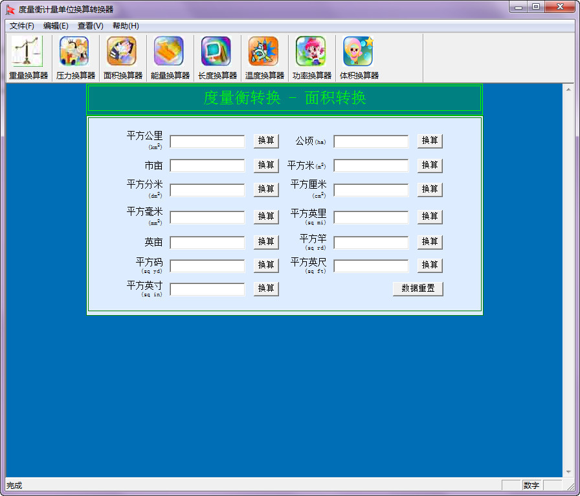
Task: Open the 温度换算器 temperature converter
Action: click(263, 57)
